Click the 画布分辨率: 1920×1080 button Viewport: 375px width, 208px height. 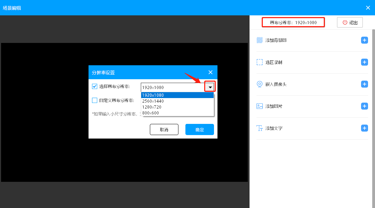(x=293, y=22)
